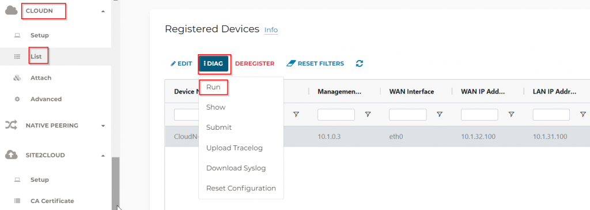This screenshot has height=210, width=590.
Task: Choose Submit from the DIAG menu
Action: [x=219, y=127]
